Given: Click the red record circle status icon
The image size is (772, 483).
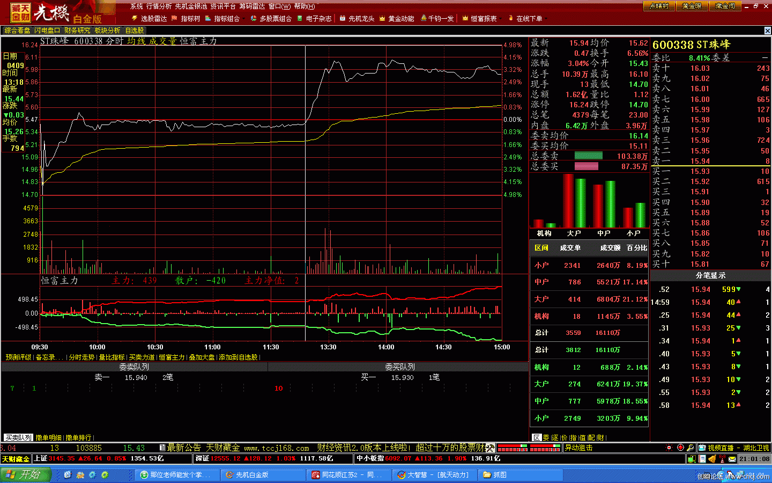Looking at the screenshot, I should click(x=680, y=448).
